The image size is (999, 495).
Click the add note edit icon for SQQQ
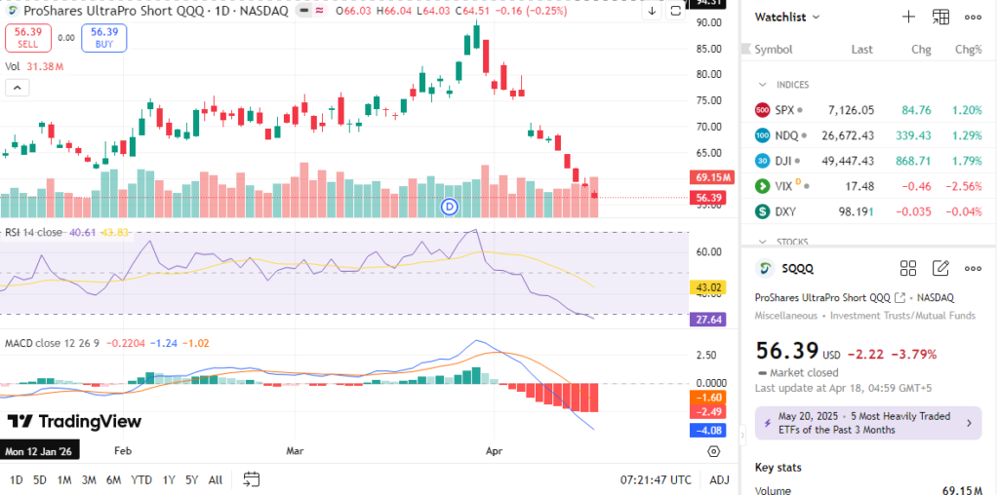tap(940, 268)
